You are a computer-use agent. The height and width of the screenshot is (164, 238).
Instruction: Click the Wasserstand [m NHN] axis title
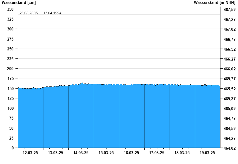coord(214,3)
